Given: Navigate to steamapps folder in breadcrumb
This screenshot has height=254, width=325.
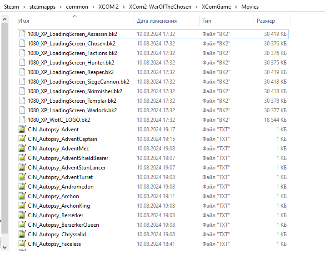Looking at the screenshot, I should tap(42, 7).
